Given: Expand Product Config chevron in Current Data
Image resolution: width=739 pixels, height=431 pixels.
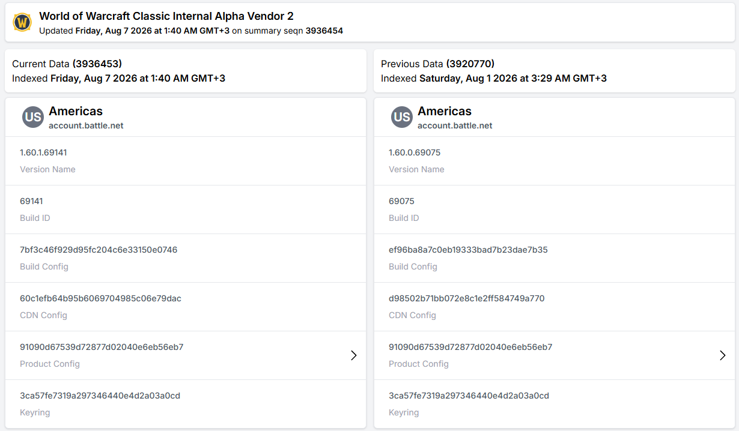Looking at the screenshot, I should point(354,355).
